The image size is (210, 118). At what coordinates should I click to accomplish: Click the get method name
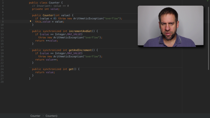tap(71, 69)
